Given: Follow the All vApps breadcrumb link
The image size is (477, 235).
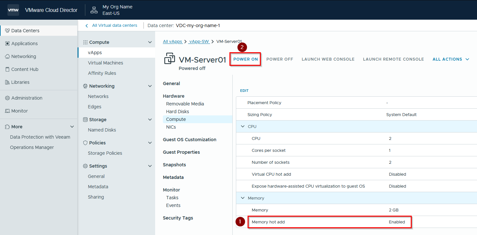Looking at the screenshot, I should 173,42.
